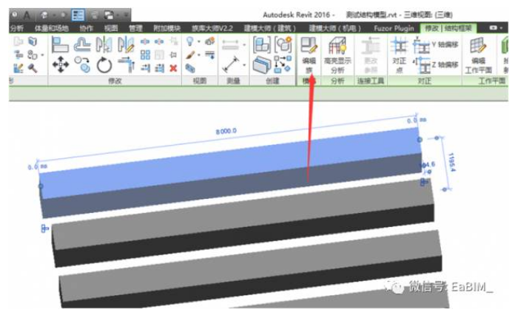Screen dimensions: 515x312
Task: Click the Hide in View lightbulb icon
Action: pyautogui.click(x=190, y=41)
